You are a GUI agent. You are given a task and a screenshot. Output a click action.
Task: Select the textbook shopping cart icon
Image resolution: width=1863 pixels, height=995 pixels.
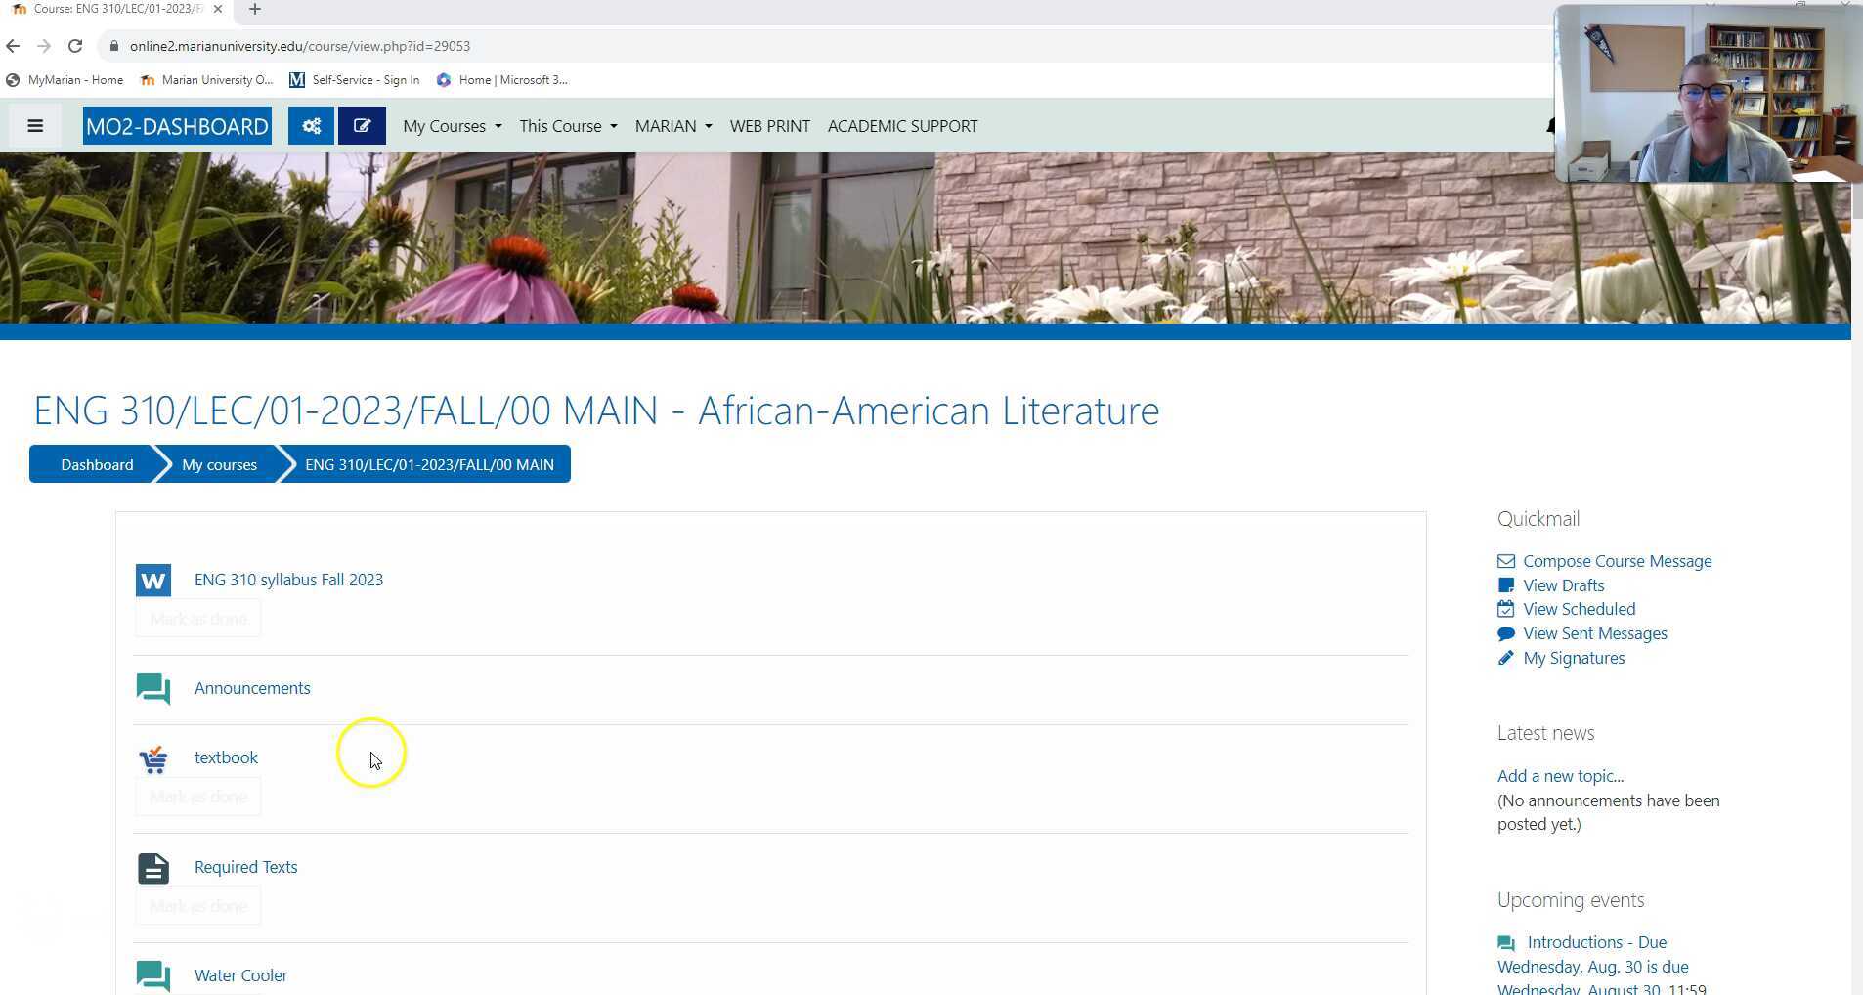152,758
